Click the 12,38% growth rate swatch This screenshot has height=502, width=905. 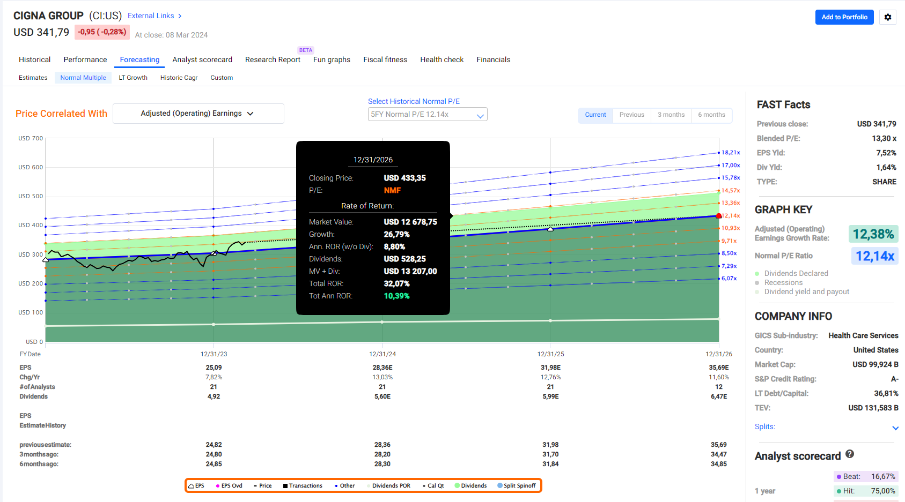873,234
